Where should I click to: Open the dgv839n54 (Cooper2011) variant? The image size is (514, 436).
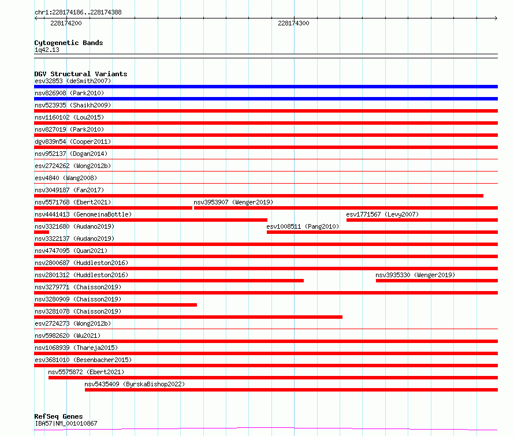tap(73, 141)
